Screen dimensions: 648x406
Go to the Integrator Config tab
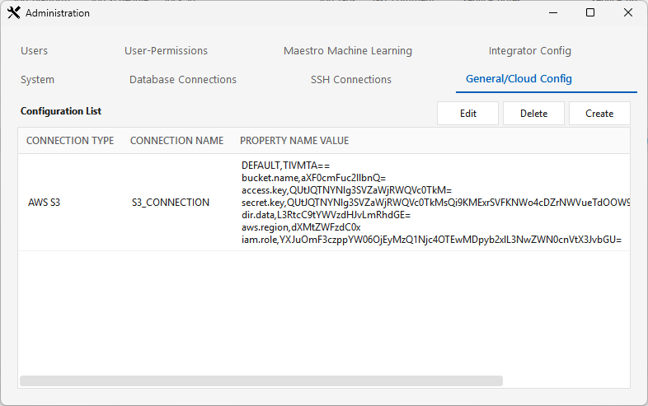530,51
